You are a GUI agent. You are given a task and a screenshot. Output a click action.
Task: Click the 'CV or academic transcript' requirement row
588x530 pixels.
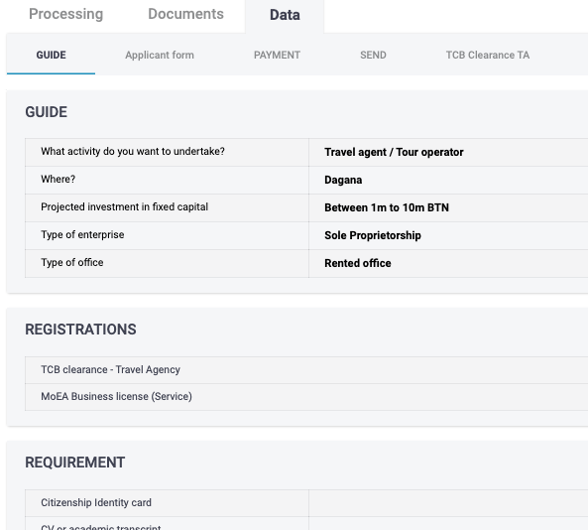306,524
